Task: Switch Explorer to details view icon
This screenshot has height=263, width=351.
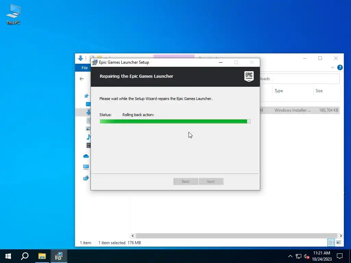Action: (x=331, y=242)
